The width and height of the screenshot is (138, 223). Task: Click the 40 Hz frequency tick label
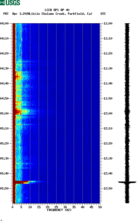[83, 207]
